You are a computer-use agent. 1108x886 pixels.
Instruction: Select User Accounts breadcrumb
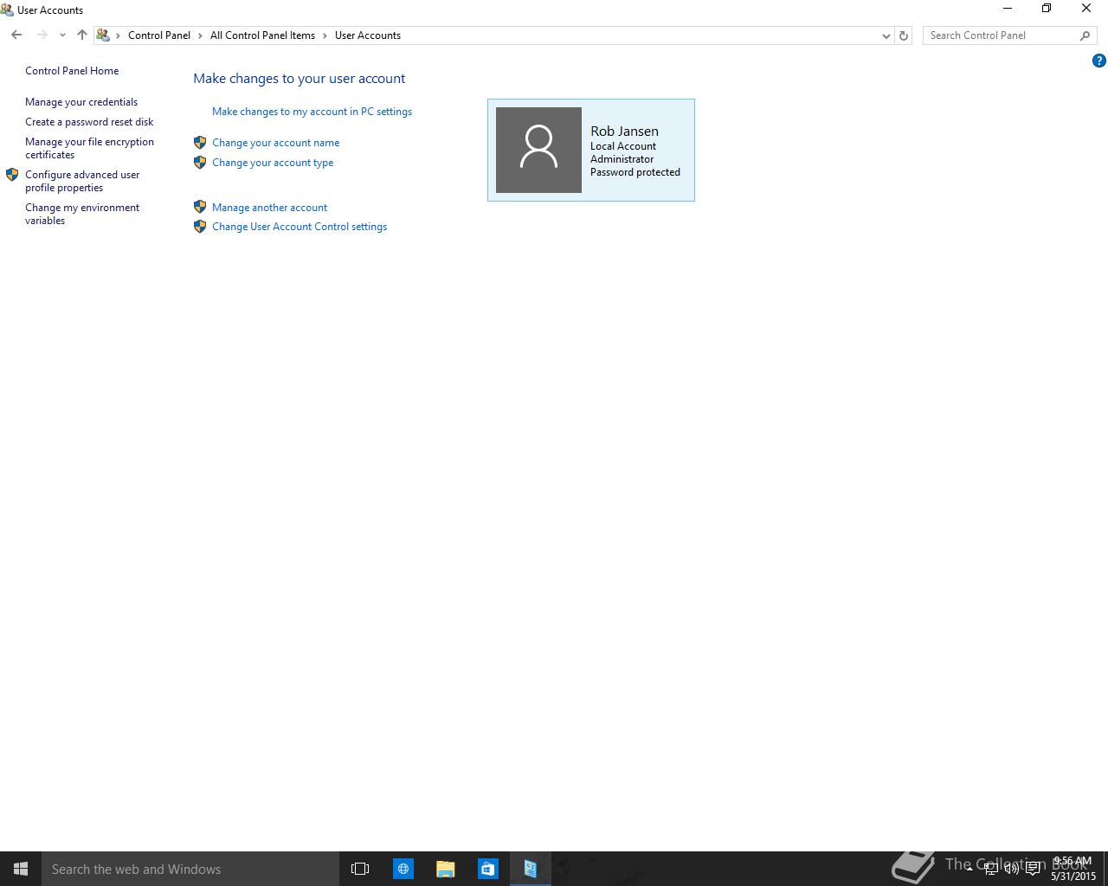pos(368,35)
